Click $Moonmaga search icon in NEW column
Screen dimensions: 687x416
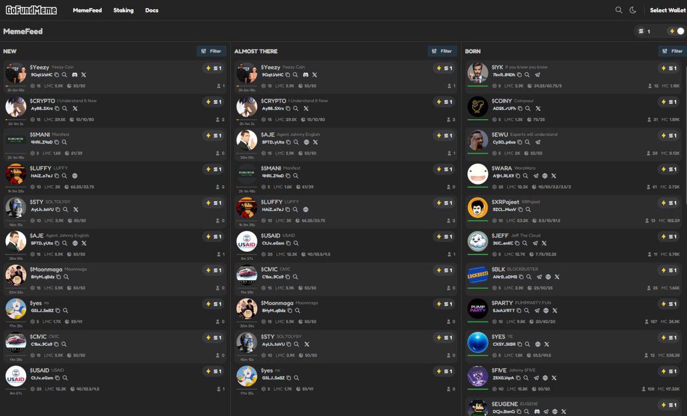[x=66, y=277]
